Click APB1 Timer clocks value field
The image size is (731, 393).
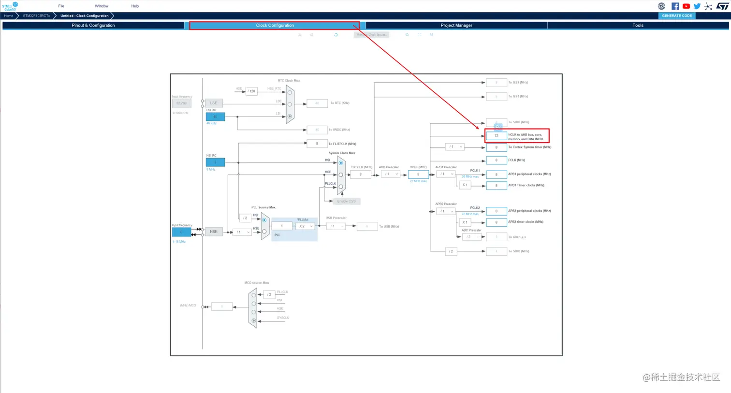click(497, 186)
